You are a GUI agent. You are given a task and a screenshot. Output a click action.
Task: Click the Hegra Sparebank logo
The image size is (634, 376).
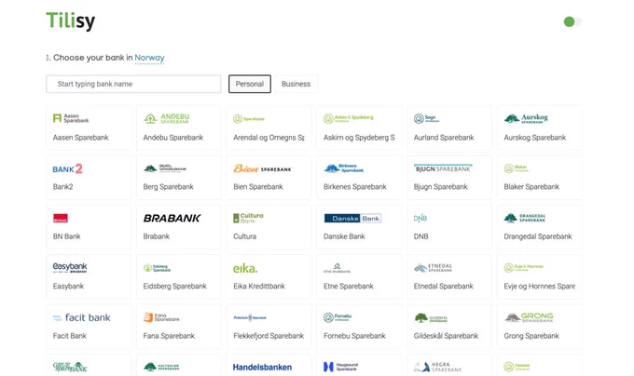(x=438, y=367)
